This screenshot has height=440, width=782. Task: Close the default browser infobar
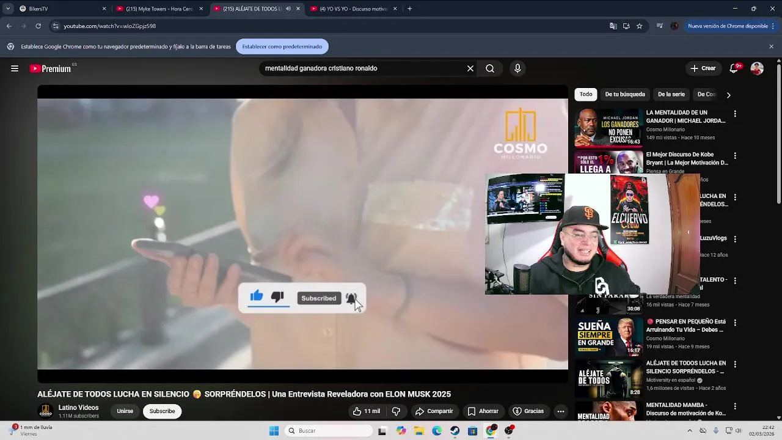tap(771, 46)
